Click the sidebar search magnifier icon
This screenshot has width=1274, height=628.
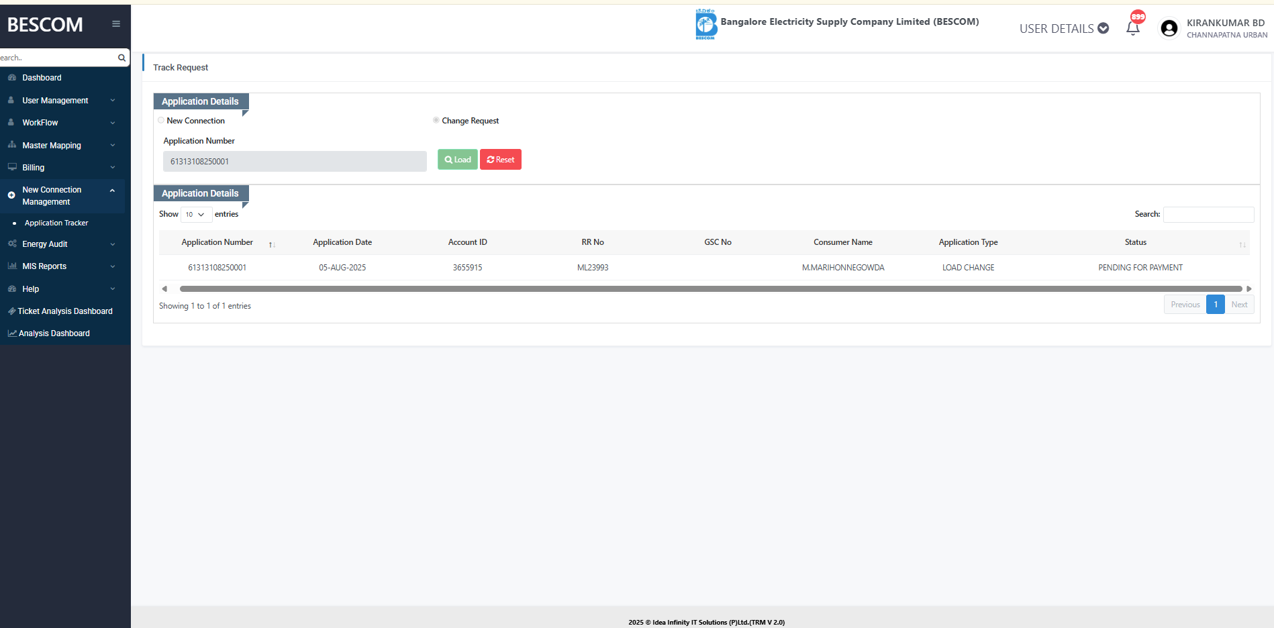tap(121, 58)
